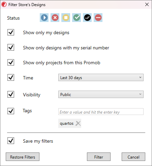This screenshot has height=166, width=152.
Task: Disable the Tags filter checkbox
Action: pyautogui.click(x=11, y=111)
